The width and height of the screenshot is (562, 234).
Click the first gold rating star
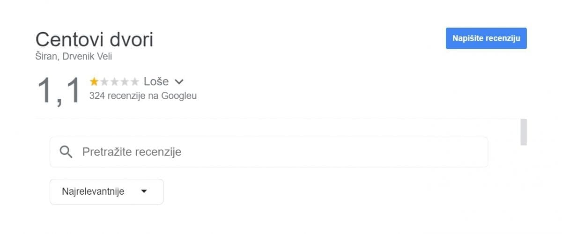tap(94, 82)
